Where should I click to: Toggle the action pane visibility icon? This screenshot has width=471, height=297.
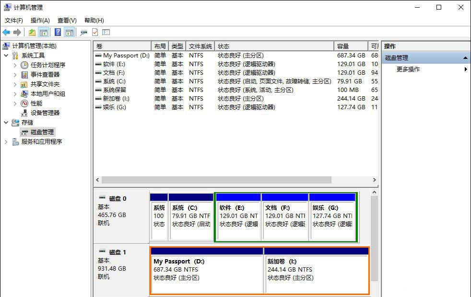pos(69,32)
